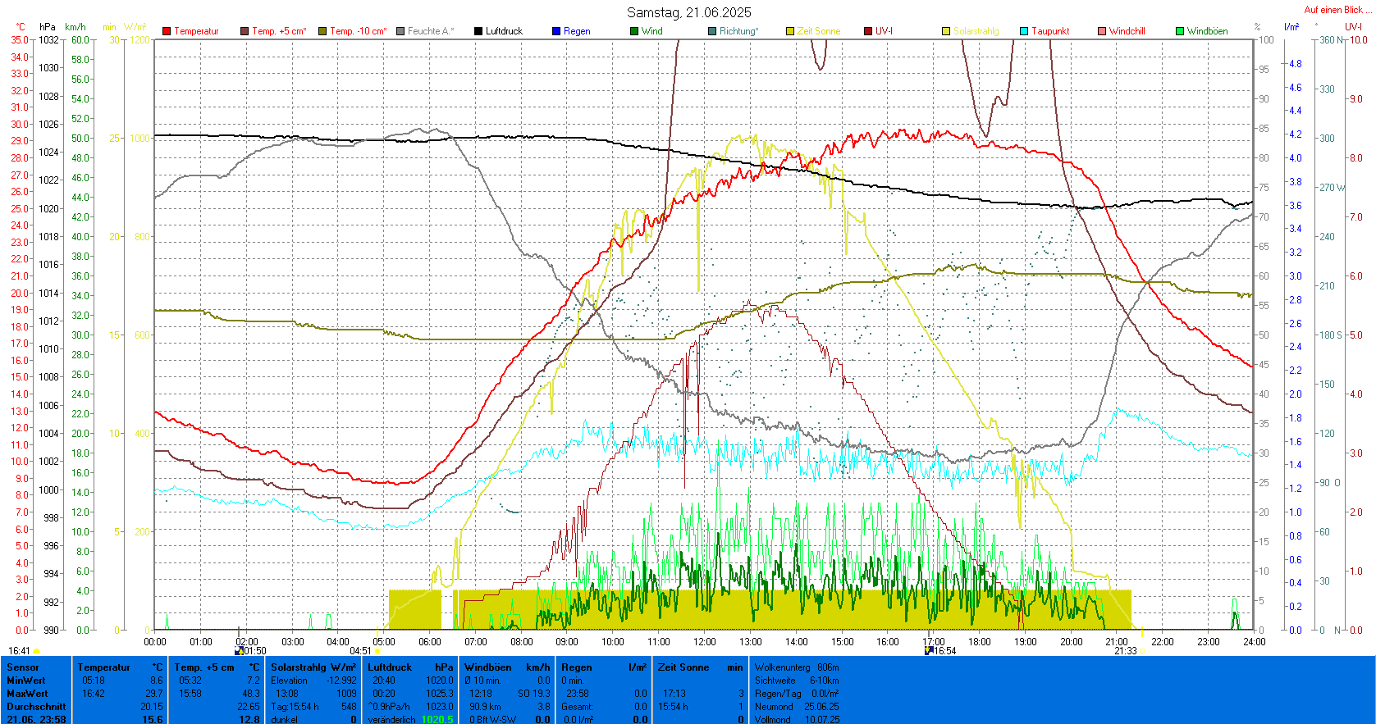This screenshot has height=724, width=1376.
Task: Click the wind gust maximum 'SO 19.3'
Action: (534, 694)
